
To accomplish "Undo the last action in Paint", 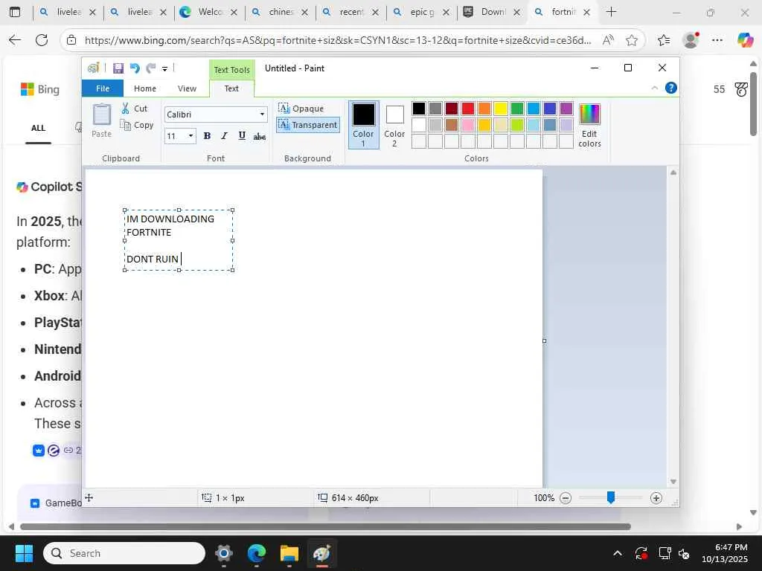I will tap(135, 68).
